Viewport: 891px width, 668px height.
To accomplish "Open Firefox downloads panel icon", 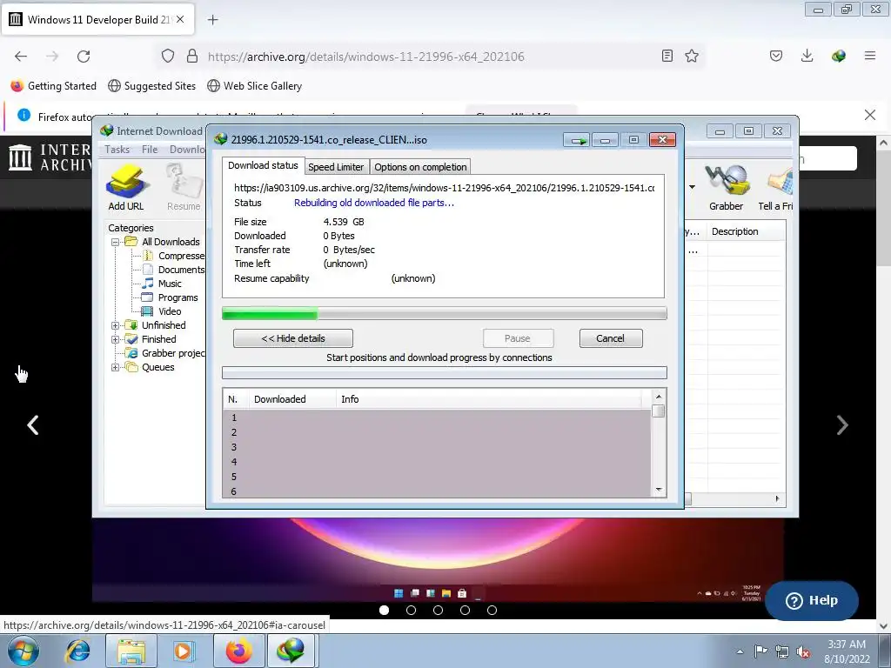I will tap(807, 56).
